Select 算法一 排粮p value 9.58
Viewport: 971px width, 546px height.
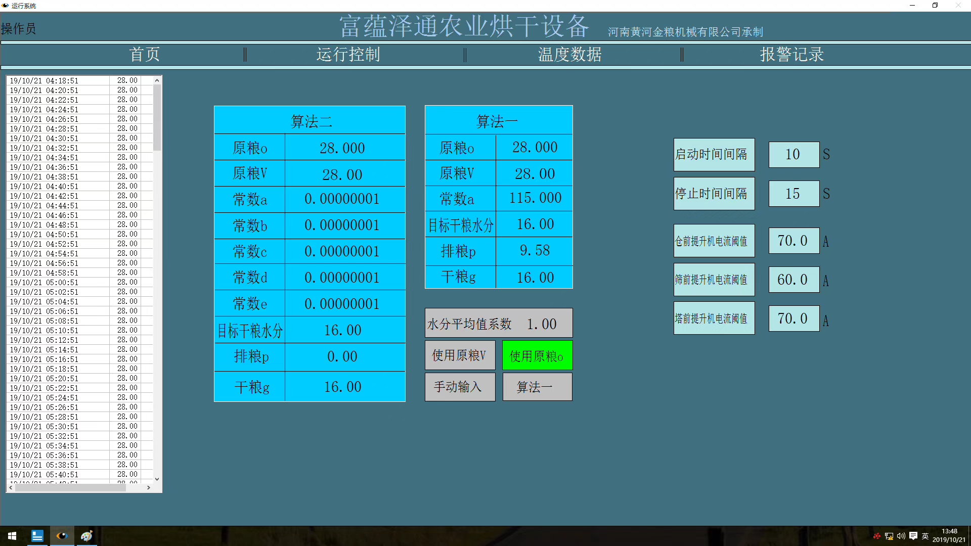coord(535,251)
